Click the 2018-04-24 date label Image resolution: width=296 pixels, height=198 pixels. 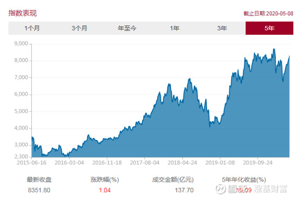click(183, 163)
